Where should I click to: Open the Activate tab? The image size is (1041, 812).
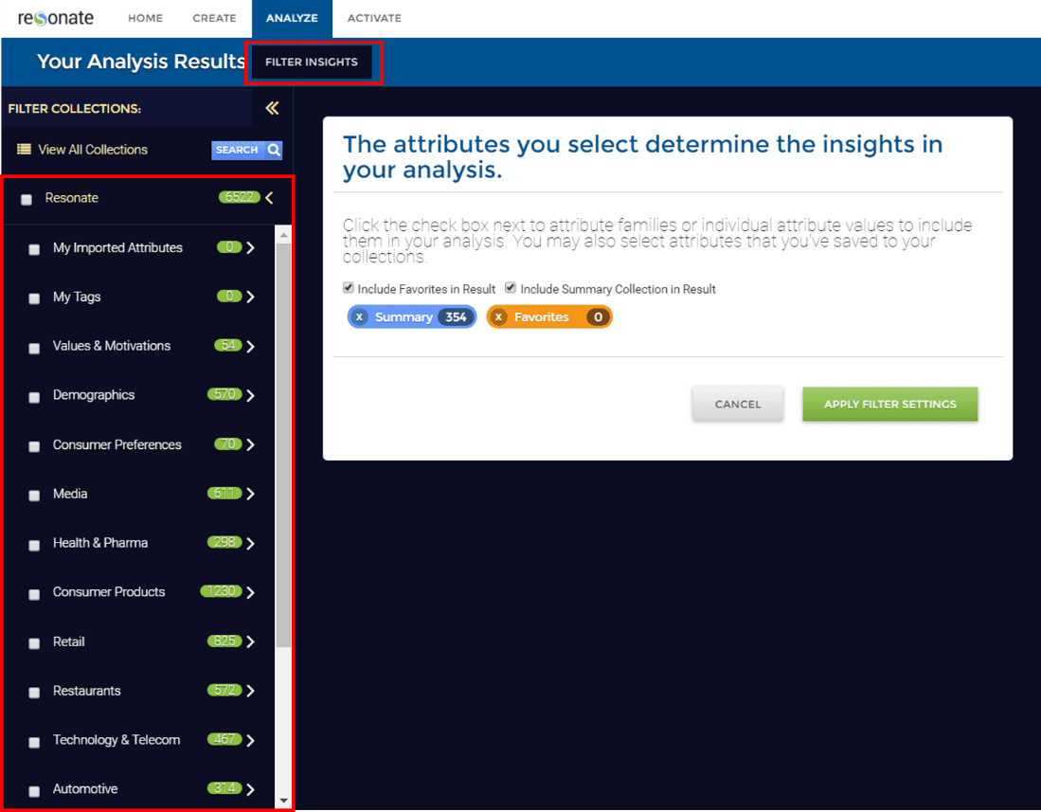374,18
